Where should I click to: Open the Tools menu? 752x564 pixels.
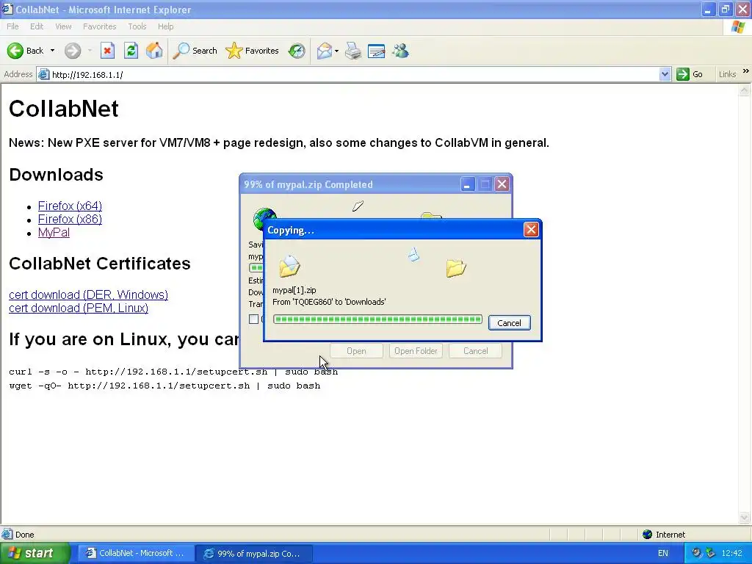[x=137, y=26]
